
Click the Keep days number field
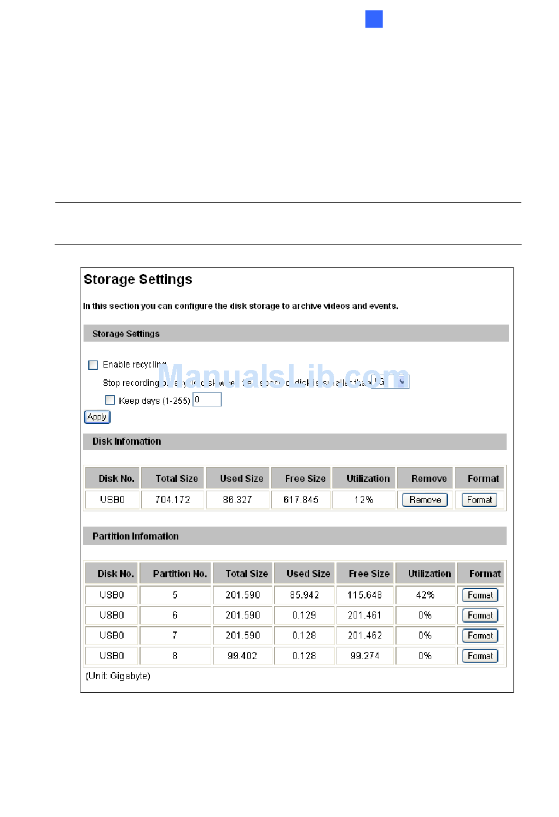click(207, 399)
